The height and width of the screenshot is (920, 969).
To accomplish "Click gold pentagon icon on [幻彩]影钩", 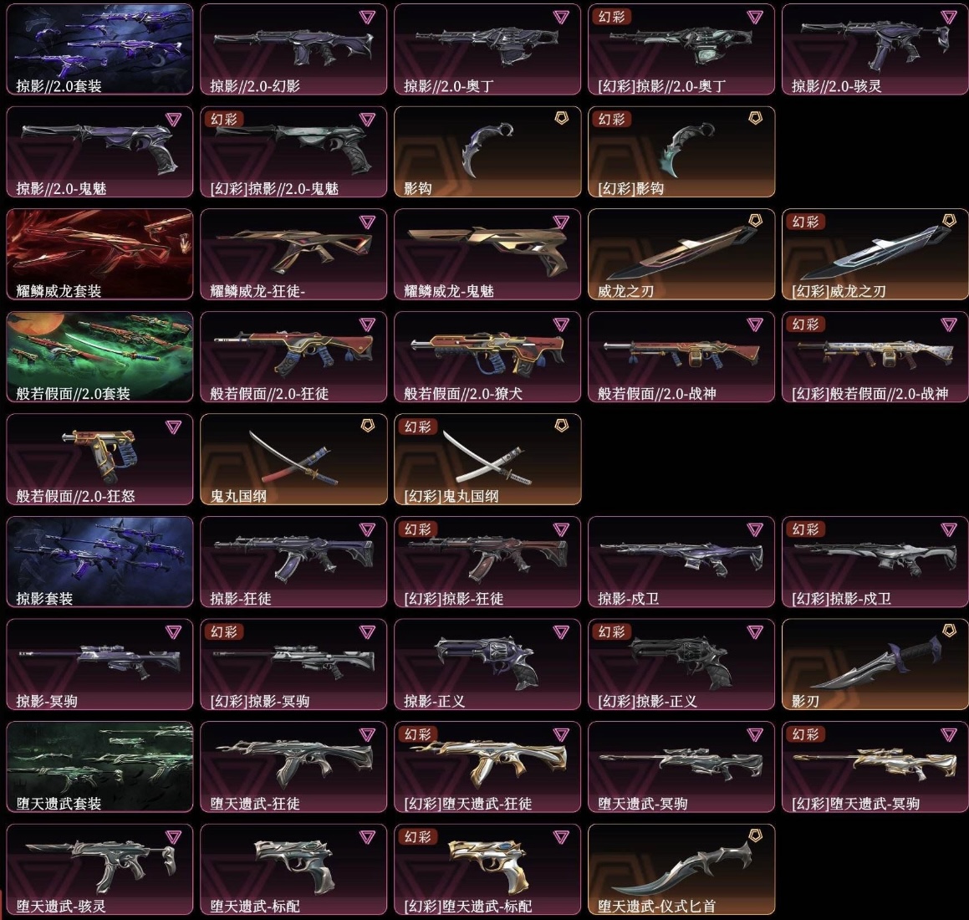I will (755, 117).
